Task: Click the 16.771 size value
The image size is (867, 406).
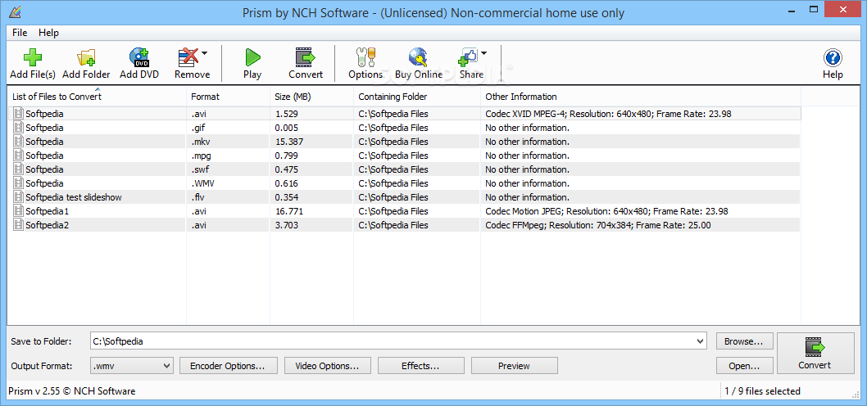Action: tap(289, 211)
